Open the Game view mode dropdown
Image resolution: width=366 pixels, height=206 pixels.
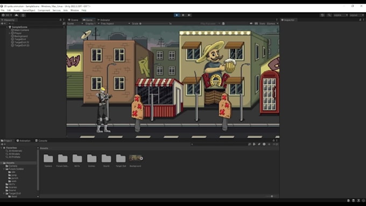75,24
